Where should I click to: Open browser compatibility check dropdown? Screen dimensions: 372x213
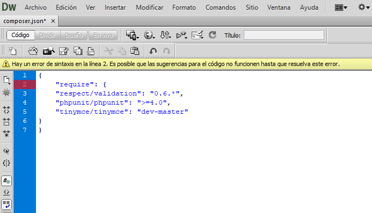(198, 35)
